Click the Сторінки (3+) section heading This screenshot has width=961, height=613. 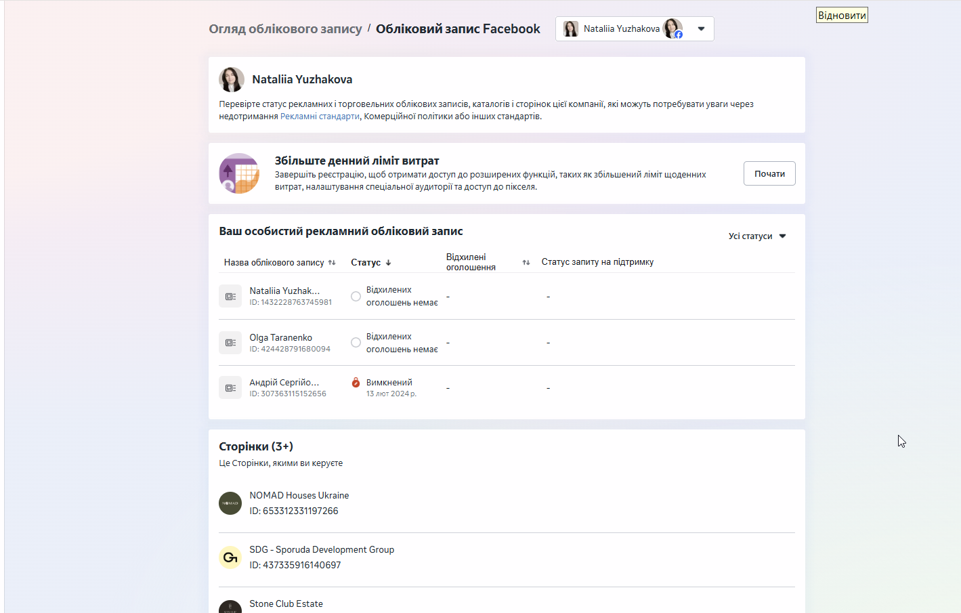256,446
